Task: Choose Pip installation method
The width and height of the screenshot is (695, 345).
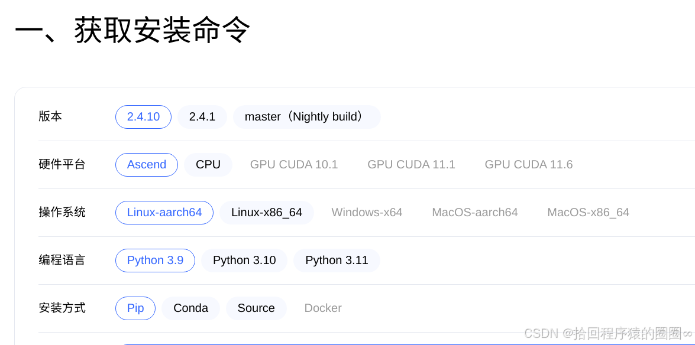Action: coord(135,308)
